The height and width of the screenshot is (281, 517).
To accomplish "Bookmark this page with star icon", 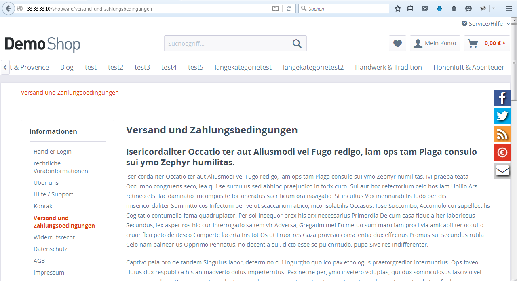I will point(398,8).
